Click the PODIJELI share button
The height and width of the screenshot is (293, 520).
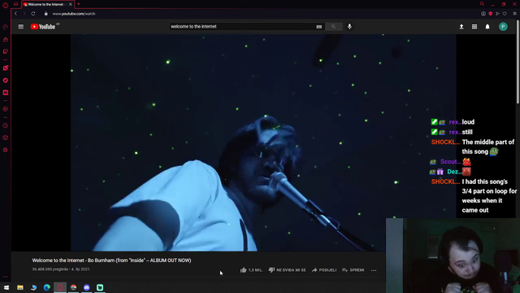click(x=324, y=270)
